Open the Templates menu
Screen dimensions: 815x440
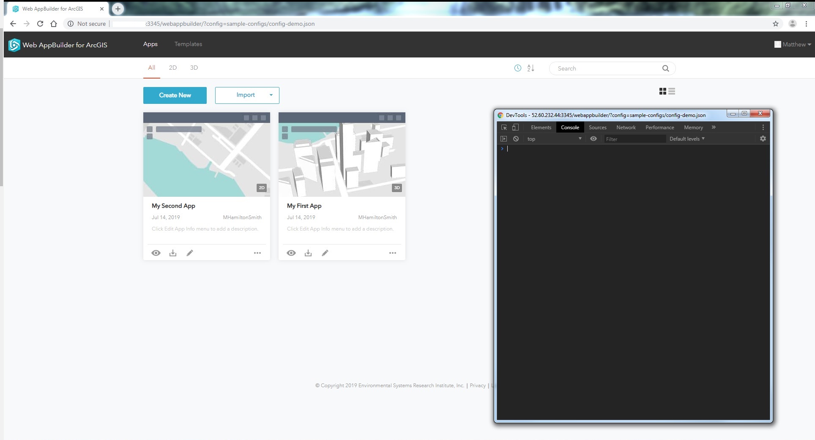(x=188, y=44)
